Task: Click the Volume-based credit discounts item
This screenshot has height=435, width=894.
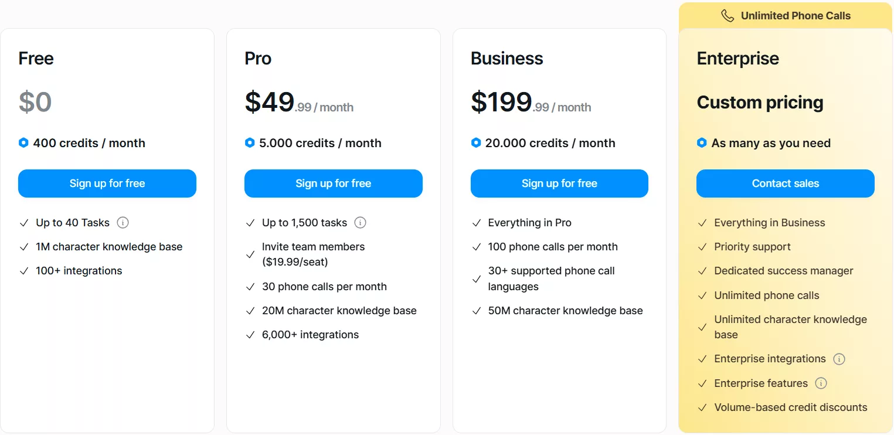Action: coord(790,407)
